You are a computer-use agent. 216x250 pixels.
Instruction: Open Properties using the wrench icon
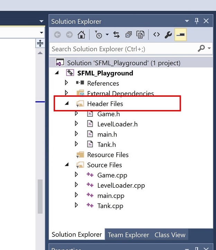coord(169,35)
